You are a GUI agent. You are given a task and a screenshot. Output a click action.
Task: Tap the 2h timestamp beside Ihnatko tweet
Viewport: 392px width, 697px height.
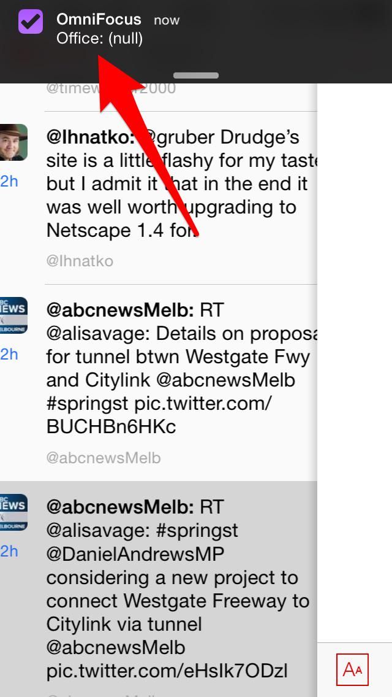tap(9, 182)
